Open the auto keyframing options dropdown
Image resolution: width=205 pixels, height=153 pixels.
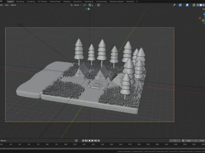pos(79,141)
